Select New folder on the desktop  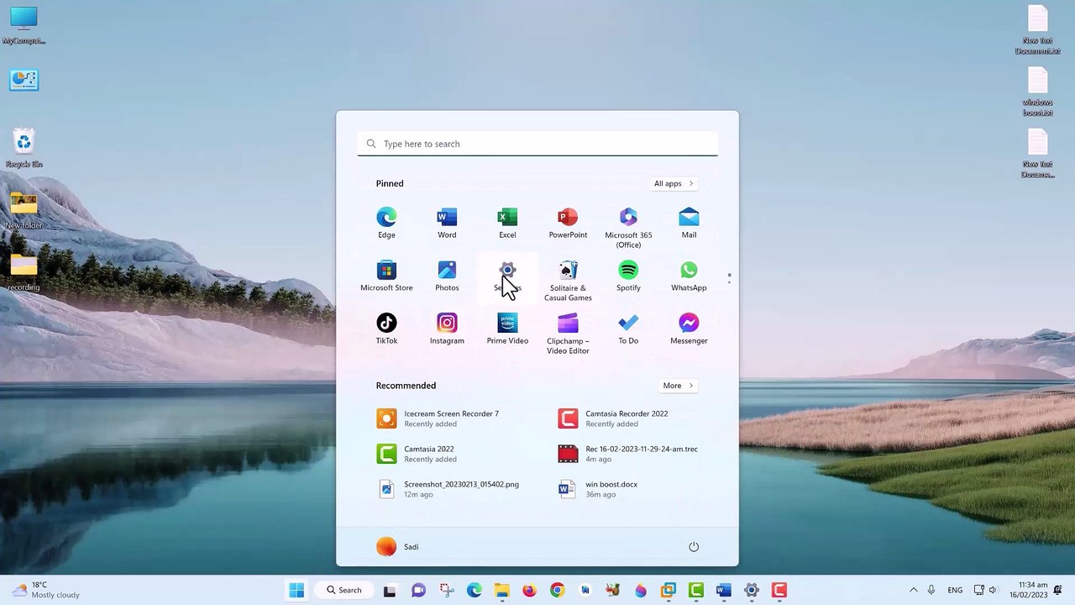[x=24, y=210]
